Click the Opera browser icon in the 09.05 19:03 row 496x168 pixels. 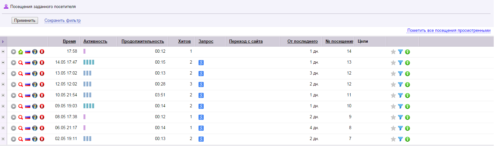42,106
